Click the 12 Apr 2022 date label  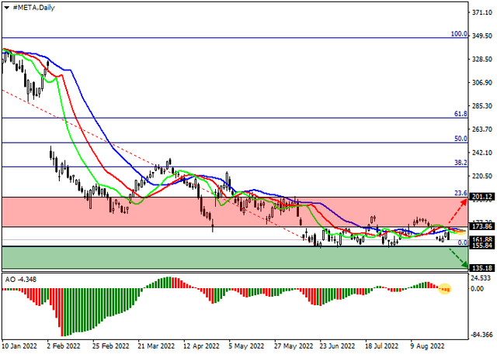(x=202, y=346)
